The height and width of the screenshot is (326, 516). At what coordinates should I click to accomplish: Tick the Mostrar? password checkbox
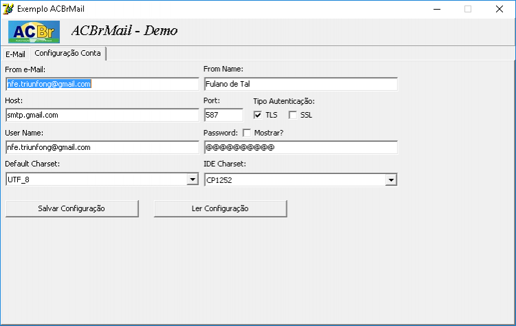[x=246, y=133]
